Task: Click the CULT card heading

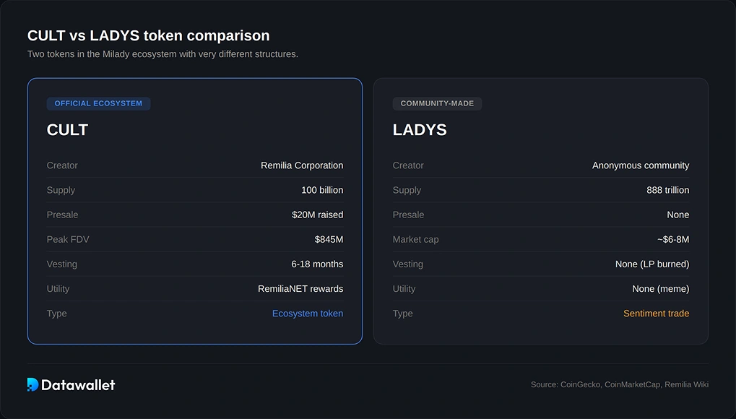Action: tap(67, 129)
